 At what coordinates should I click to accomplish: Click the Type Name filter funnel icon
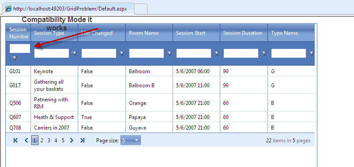312,53
